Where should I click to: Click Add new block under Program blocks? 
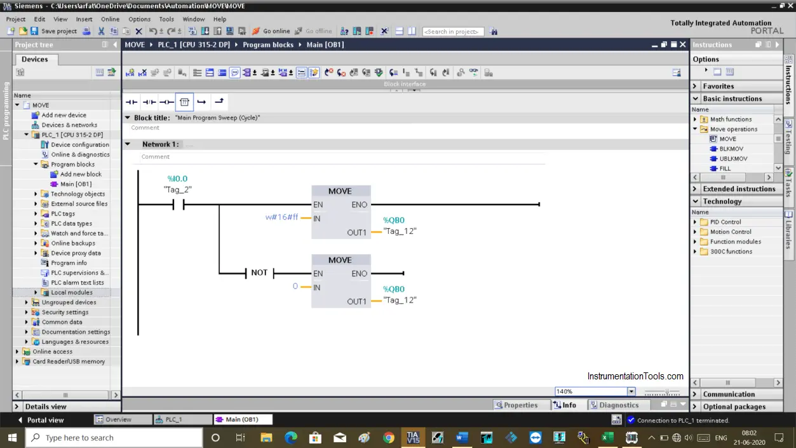coord(81,174)
